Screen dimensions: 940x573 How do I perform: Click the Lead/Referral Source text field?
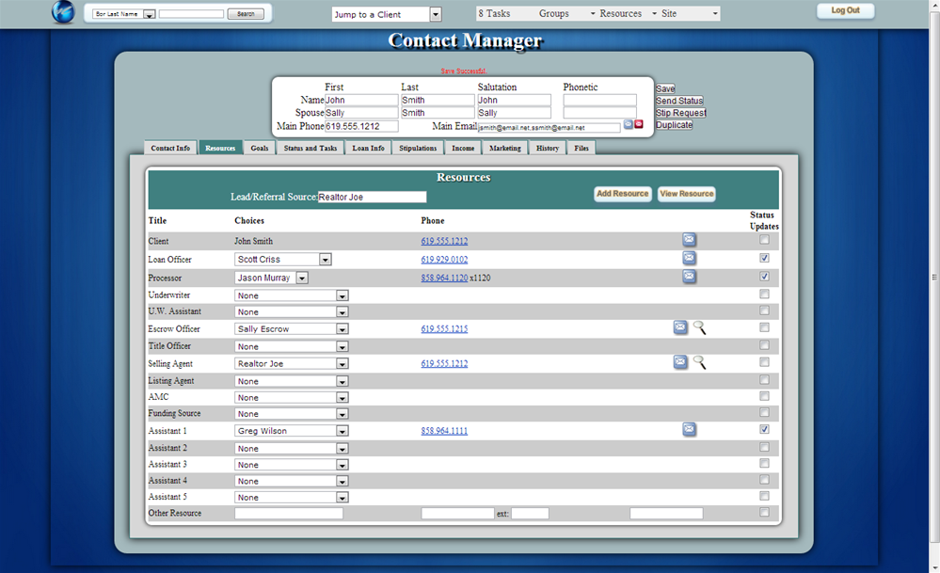click(372, 198)
